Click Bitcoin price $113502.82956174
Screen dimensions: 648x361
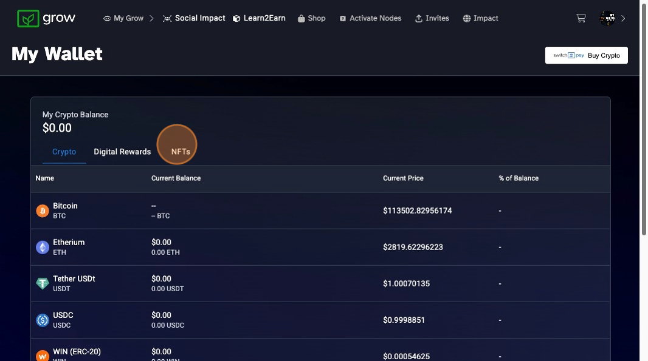[418, 211]
